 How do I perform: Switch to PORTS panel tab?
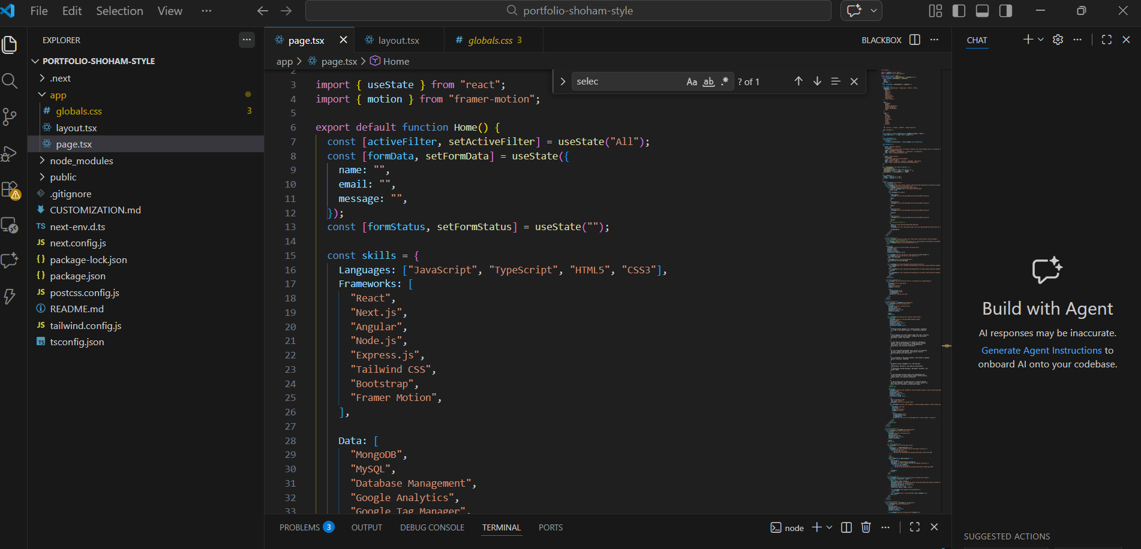550,527
